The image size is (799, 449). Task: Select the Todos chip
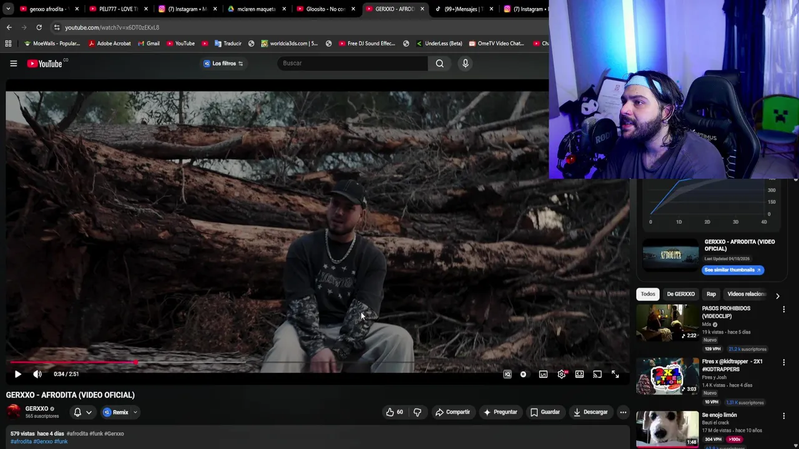pyautogui.click(x=648, y=294)
